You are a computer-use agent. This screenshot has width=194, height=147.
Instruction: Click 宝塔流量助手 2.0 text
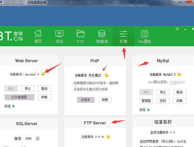click(162, 132)
